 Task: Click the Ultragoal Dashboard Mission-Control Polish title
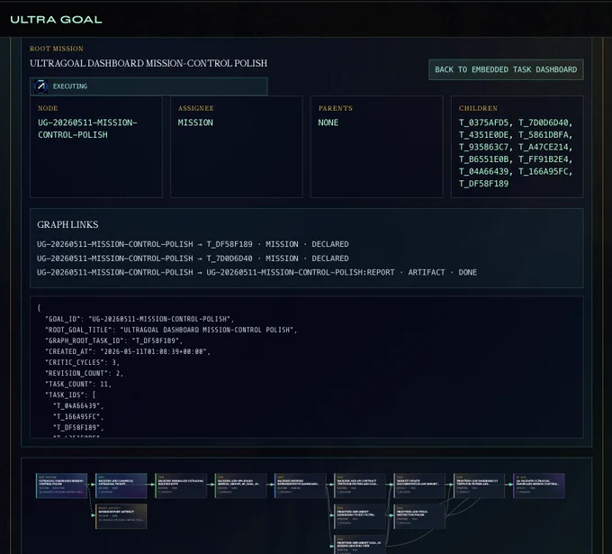[148, 63]
